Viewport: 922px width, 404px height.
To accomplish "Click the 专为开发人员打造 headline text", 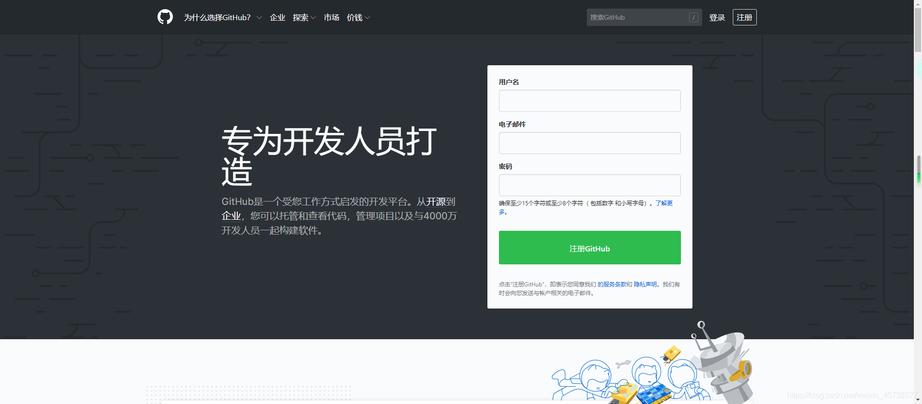I will click(329, 156).
